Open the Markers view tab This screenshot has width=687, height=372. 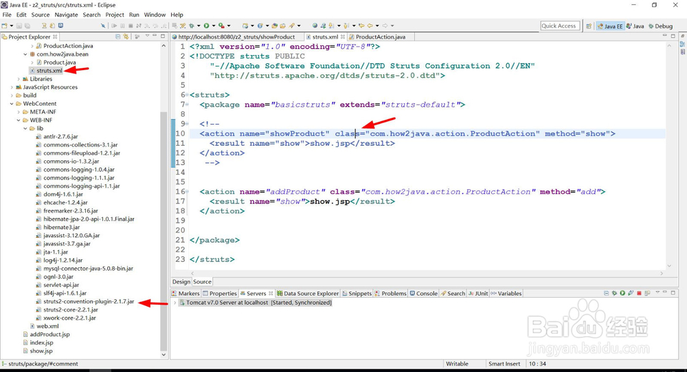185,294
